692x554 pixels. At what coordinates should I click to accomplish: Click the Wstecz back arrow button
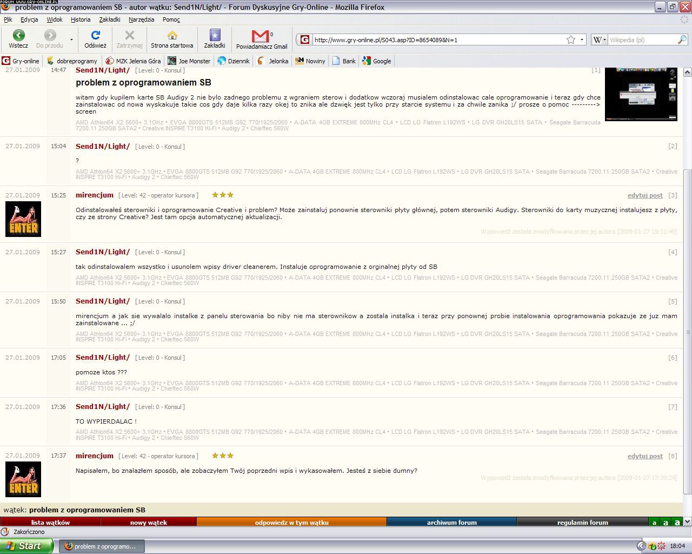point(18,36)
